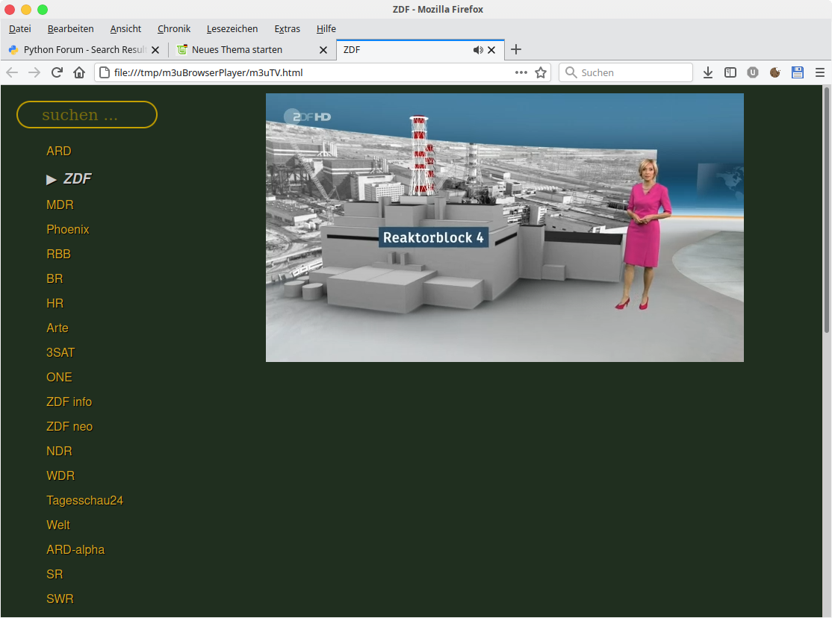Open Firefox hamburger menu
Screen dimensions: 832x618
820,72
